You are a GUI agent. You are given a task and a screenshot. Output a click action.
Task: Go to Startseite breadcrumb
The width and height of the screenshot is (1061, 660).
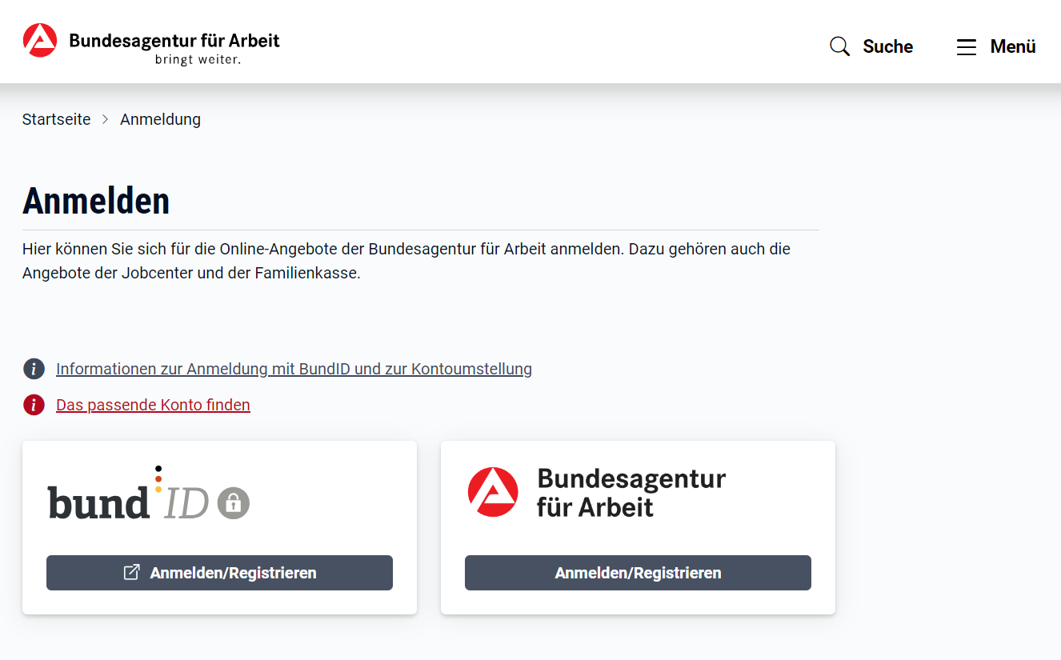tap(56, 119)
